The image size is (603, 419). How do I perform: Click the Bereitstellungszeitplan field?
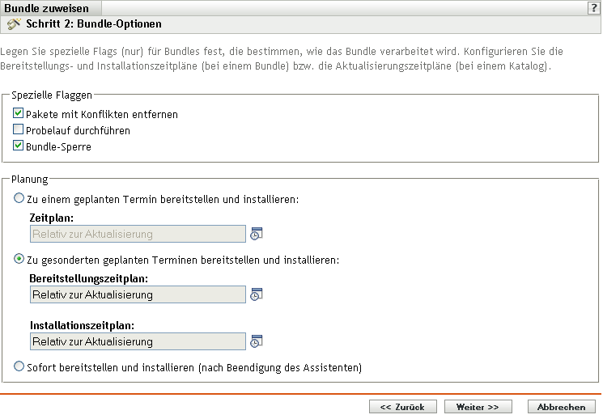coord(137,294)
